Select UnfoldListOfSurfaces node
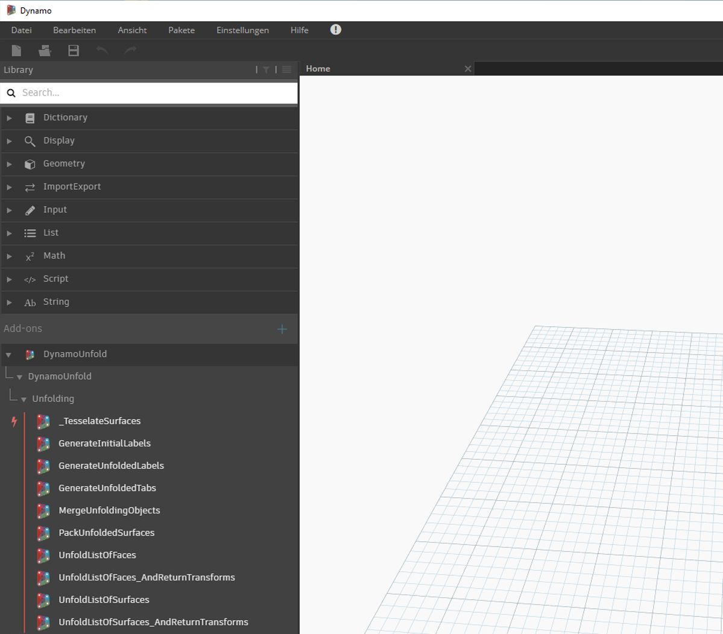Viewport: 723px width, 634px height. pyautogui.click(x=104, y=600)
